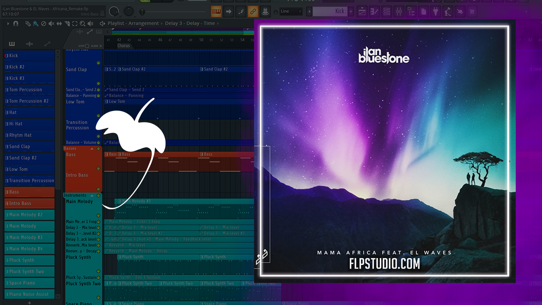Image resolution: width=542 pixels, height=305 pixels.
Task: Open the playlist options menu arrow
Action: (8, 24)
